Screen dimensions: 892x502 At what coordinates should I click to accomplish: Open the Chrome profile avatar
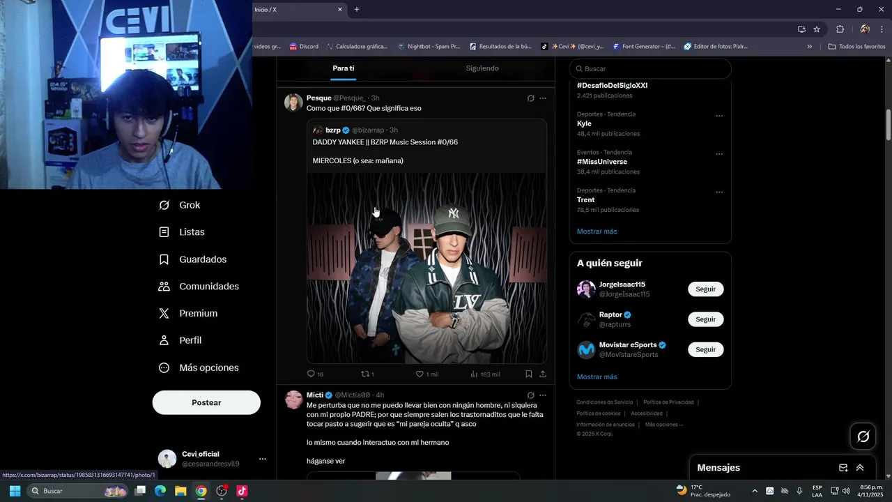tap(865, 29)
